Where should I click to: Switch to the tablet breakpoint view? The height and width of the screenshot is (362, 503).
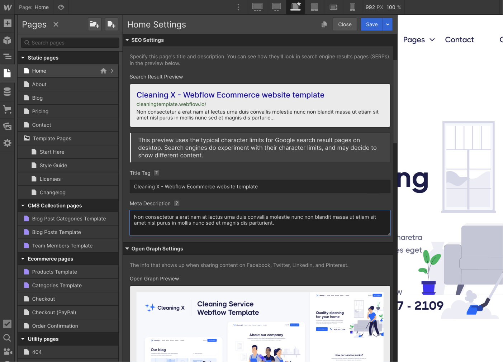coord(314,7)
